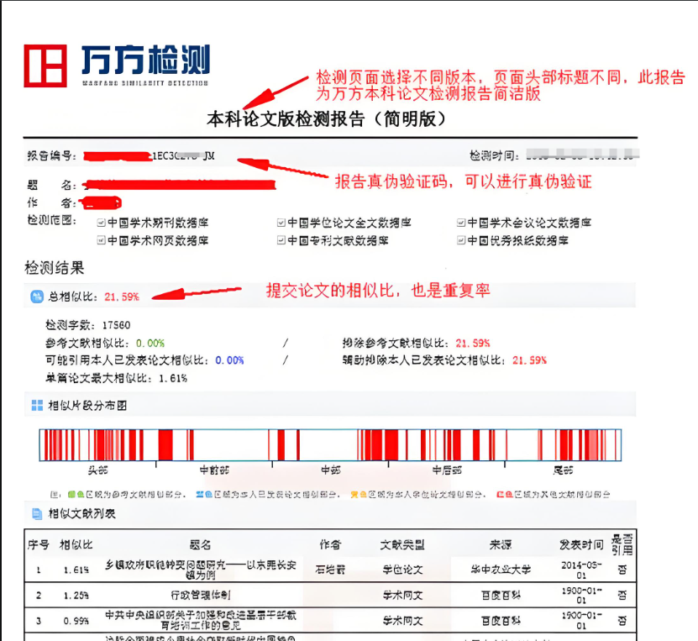This screenshot has height=641, width=698.
Task: Click the 中部 axis label
Action: [x=331, y=470]
